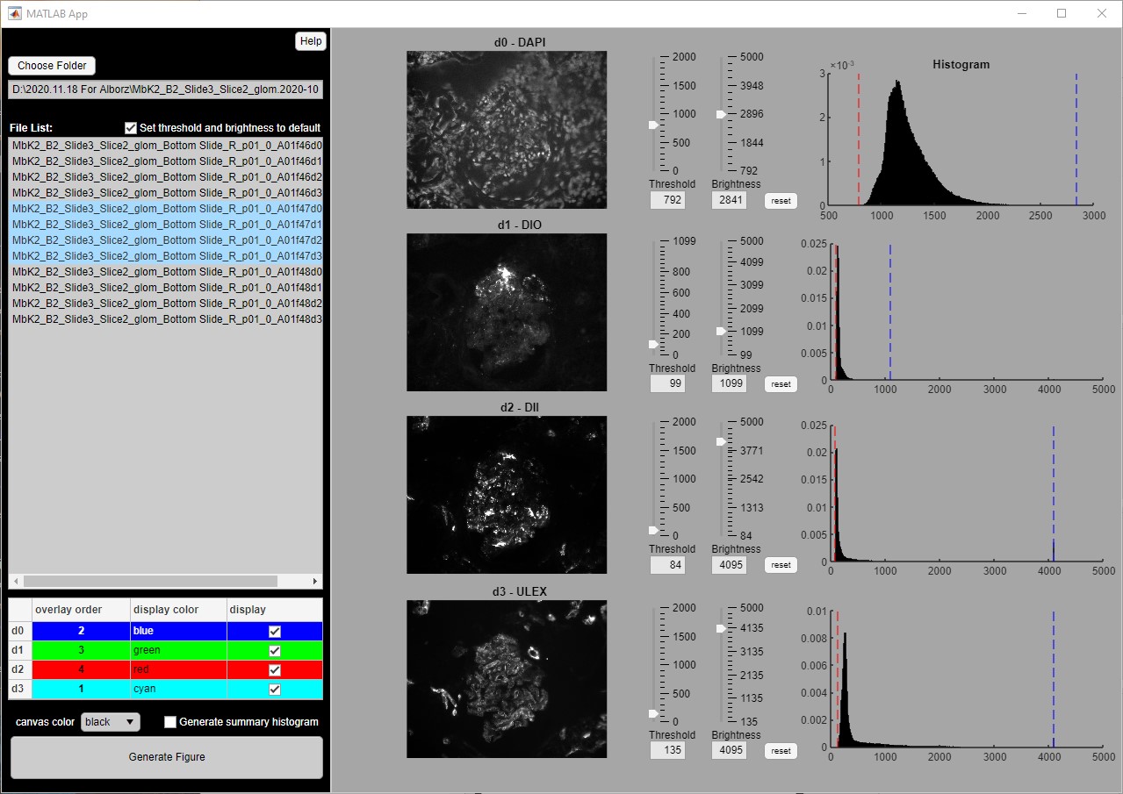This screenshot has height=794, width=1123.
Task: Click the DIO threshold slider handle
Action: pos(653,345)
